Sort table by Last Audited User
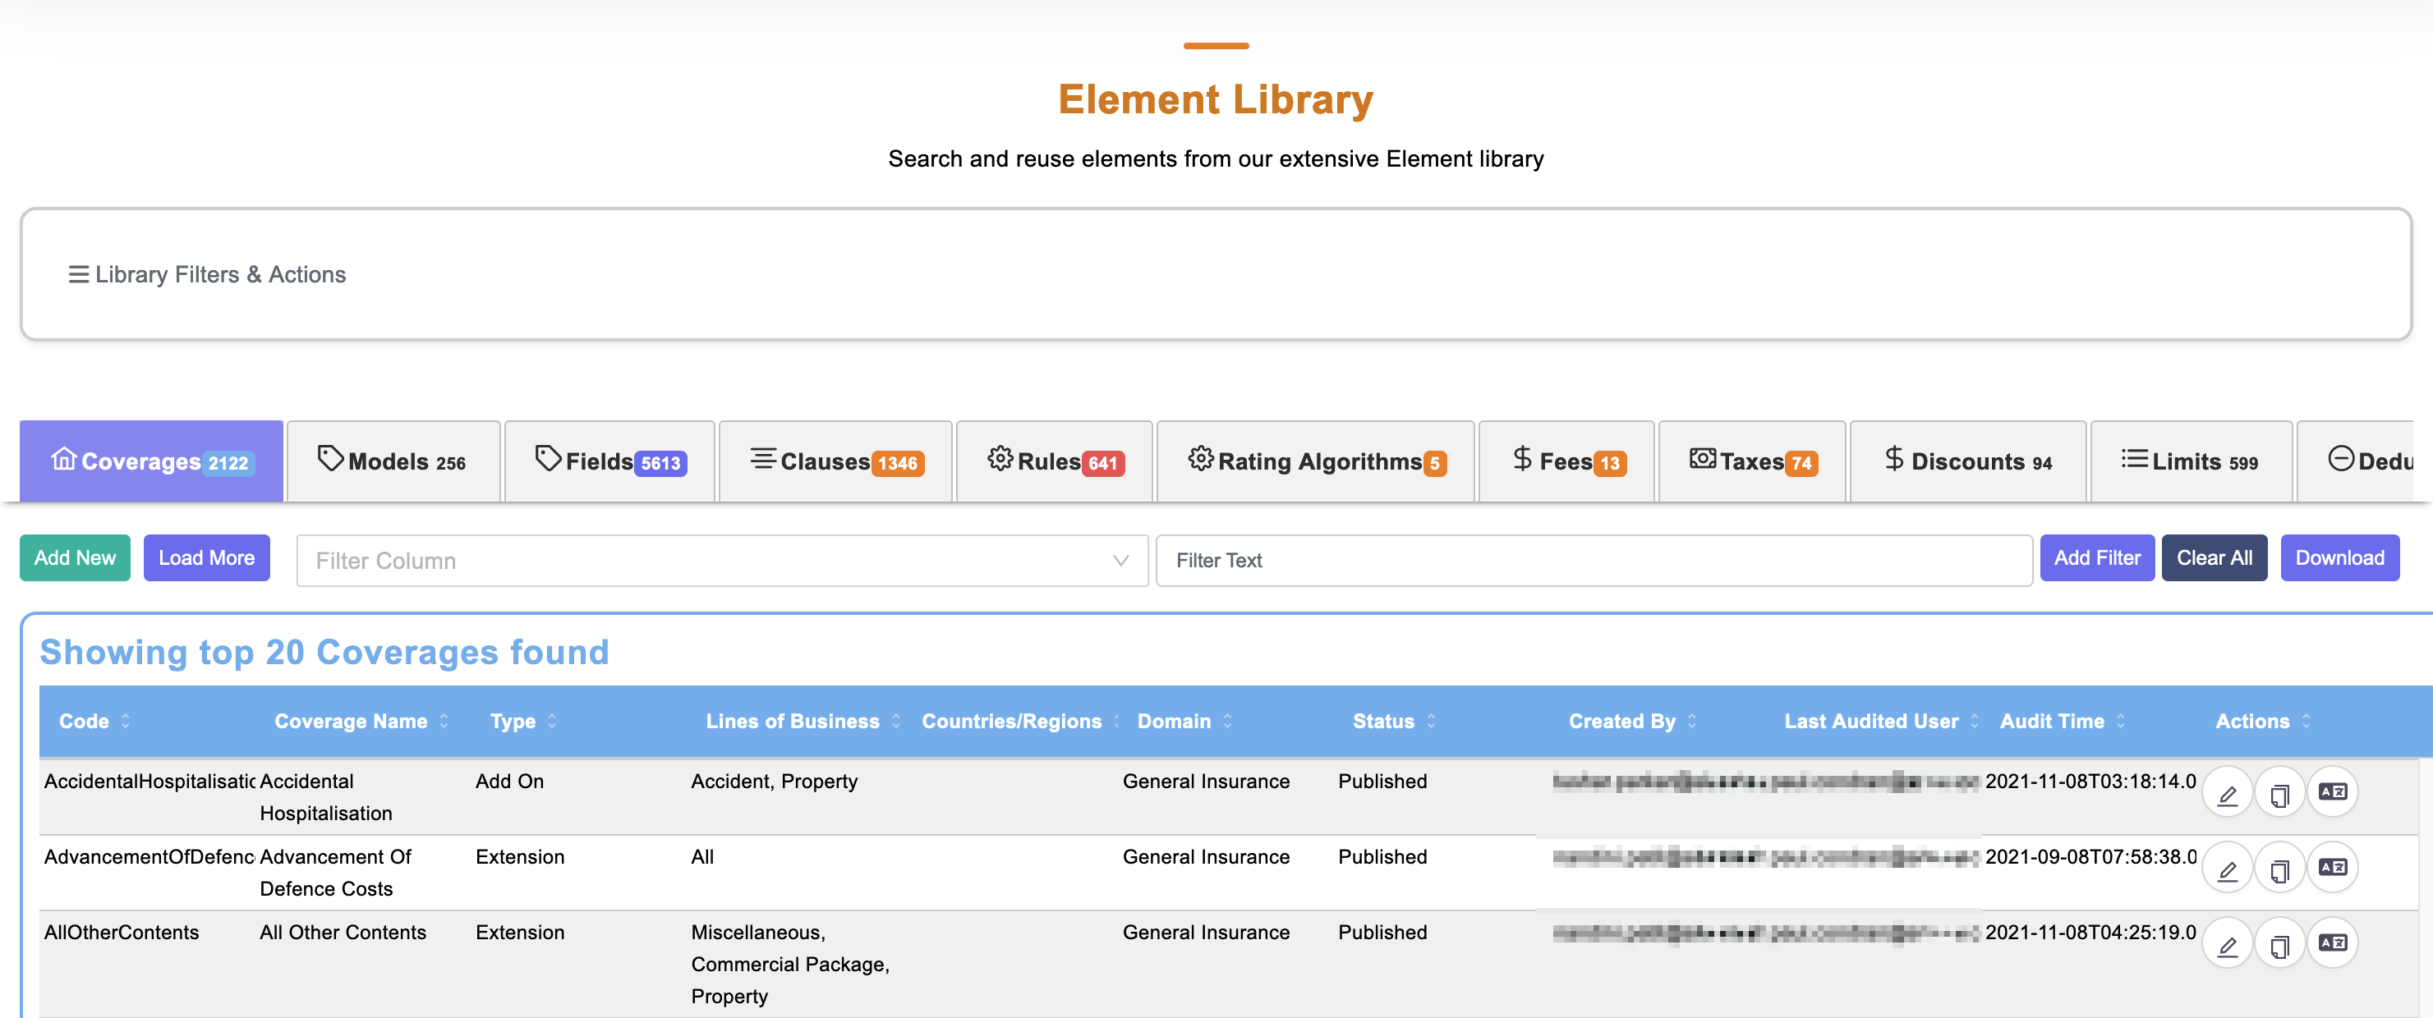Viewport: 2433px width, 1018px height. coord(1974,722)
